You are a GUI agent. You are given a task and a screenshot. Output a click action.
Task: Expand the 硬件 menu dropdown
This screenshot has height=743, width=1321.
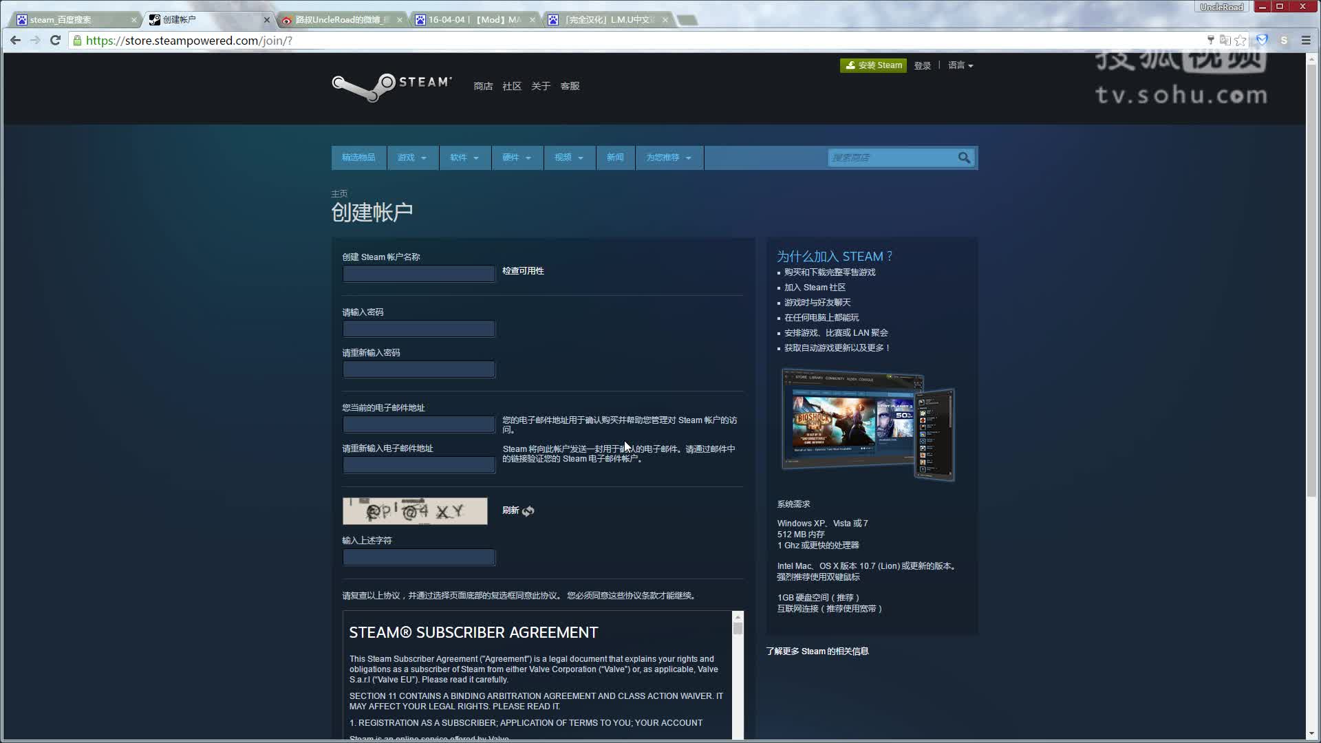click(x=517, y=158)
